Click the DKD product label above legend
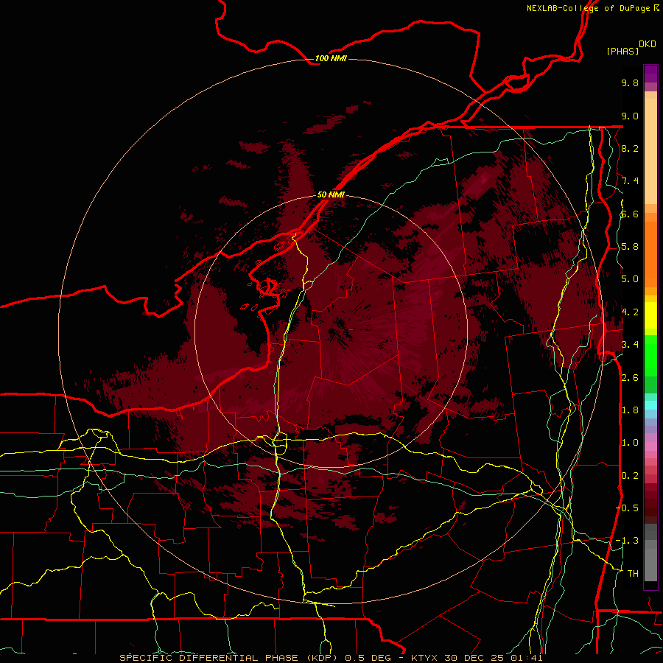The image size is (663, 663). [x=648, y=44]
